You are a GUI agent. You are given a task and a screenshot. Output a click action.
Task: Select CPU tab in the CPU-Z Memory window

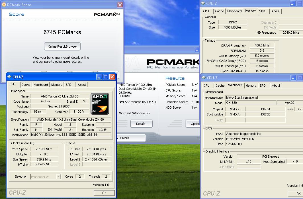click(x=206, y=11)
